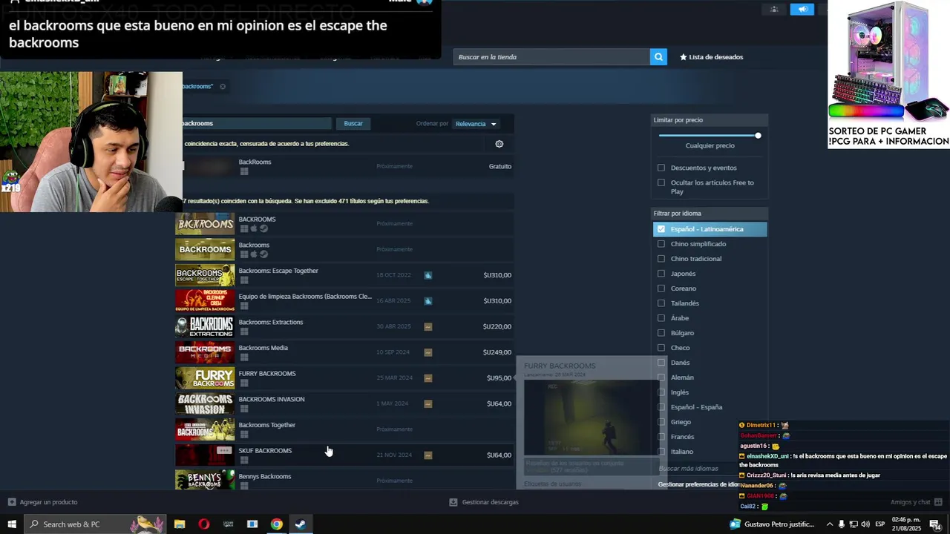Click the download icon beside Gestionar descargas

pos(453,502)
